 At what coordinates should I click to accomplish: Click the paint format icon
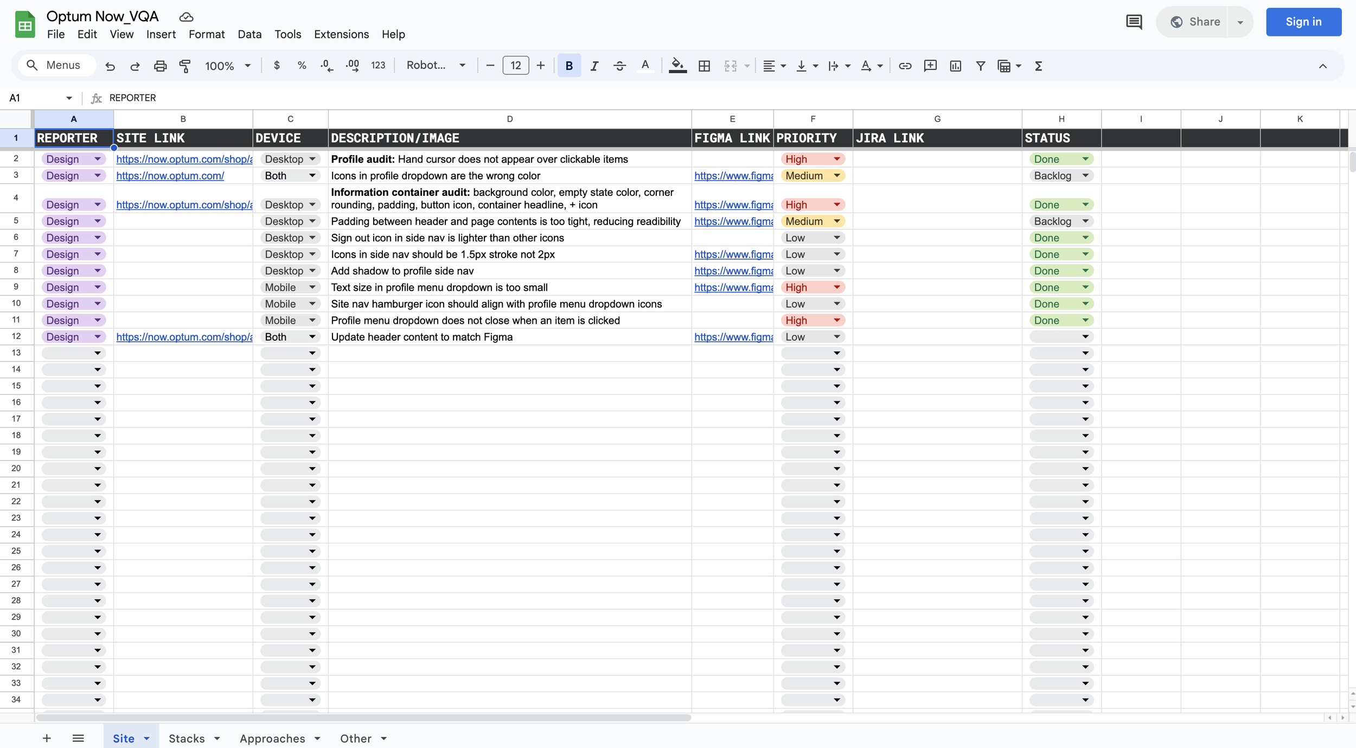coord(185,66)
